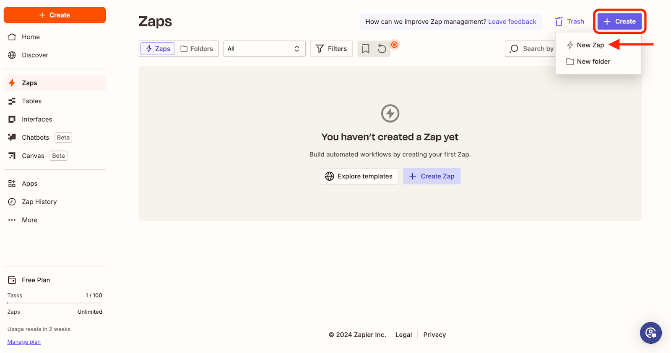The height and width of the screenshot is (353, 671).
Task: Click the Tasks usage progress bar
Action: (55, 302)
